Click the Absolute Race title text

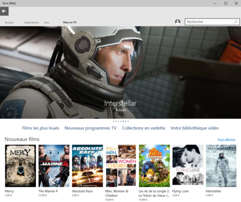pyautogui.click(x=83, y=191)
